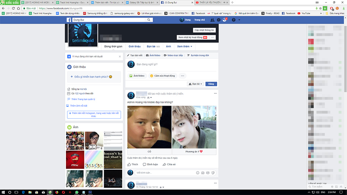Open the 11 mục đang chờ xét duyệt link
This screenshot has width=347, height=195.
click(87, 56)
